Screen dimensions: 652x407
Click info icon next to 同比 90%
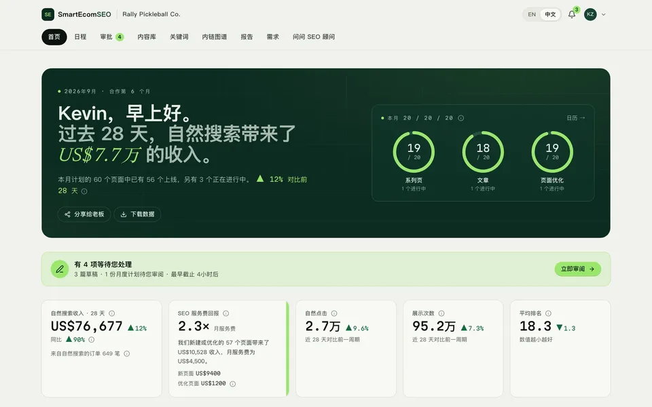92,340
